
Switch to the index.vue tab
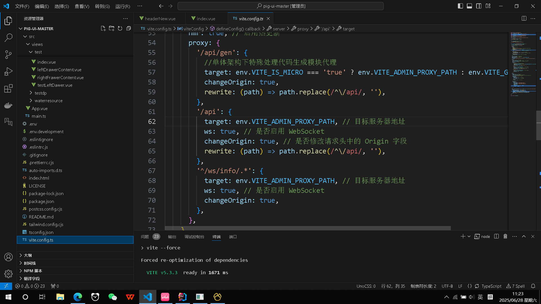click(x=206, y=18)
